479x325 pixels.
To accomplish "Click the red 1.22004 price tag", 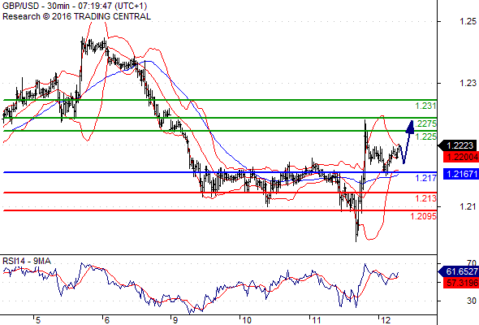I will [460, 157].
